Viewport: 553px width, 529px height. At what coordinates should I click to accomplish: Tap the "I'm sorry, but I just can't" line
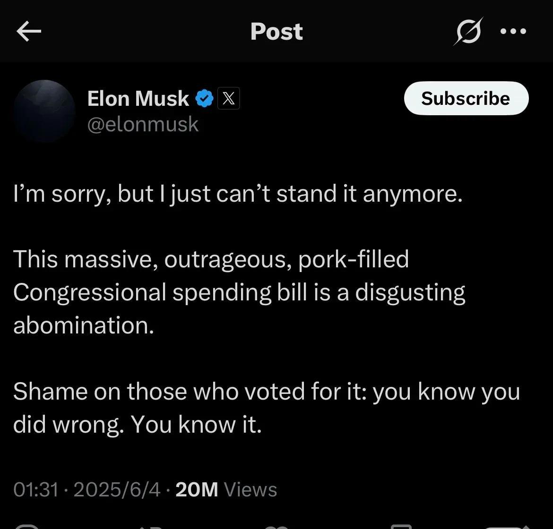238,194
